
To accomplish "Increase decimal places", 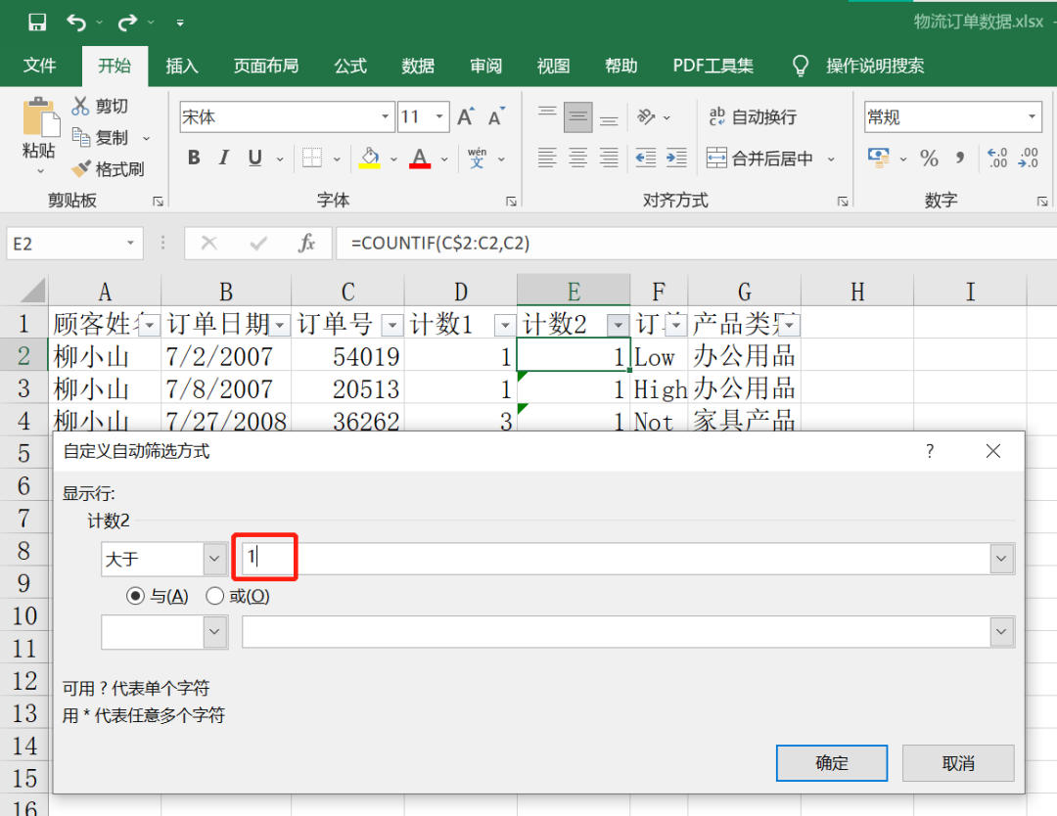I will tap(997, 158).
